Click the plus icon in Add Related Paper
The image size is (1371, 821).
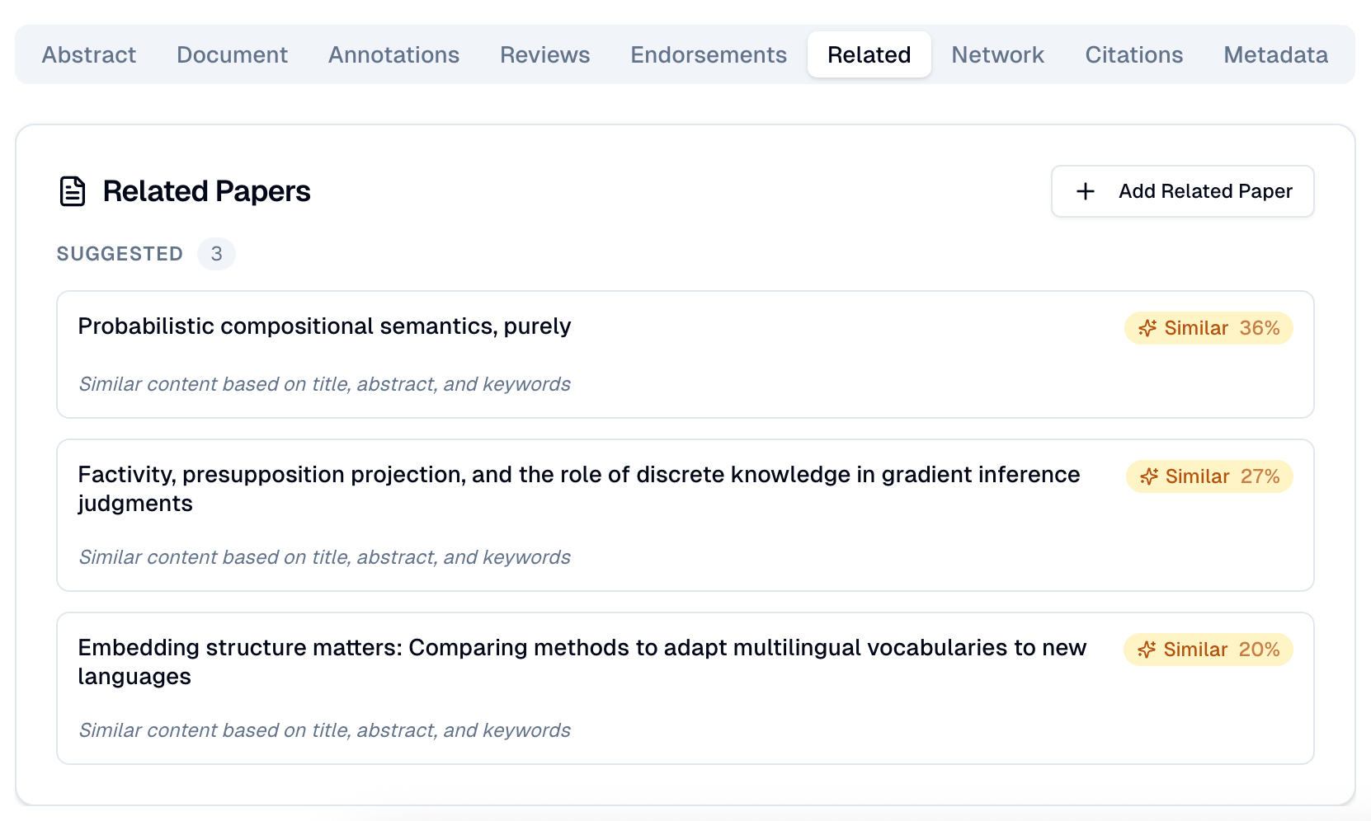1086,191
